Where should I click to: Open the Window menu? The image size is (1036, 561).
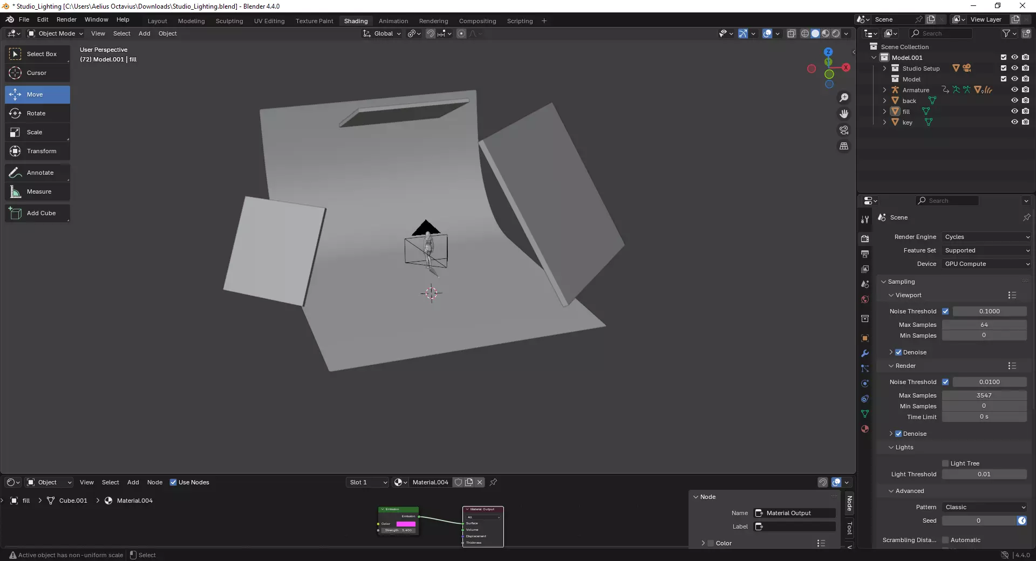click(x=96, y=19)
